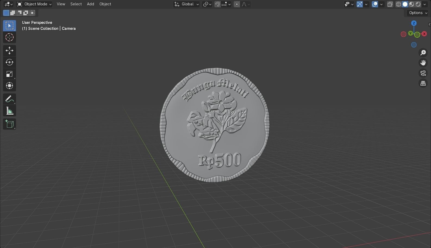Switch to Rendered viewport shading

pyautogui.click(x=418, y=4)
